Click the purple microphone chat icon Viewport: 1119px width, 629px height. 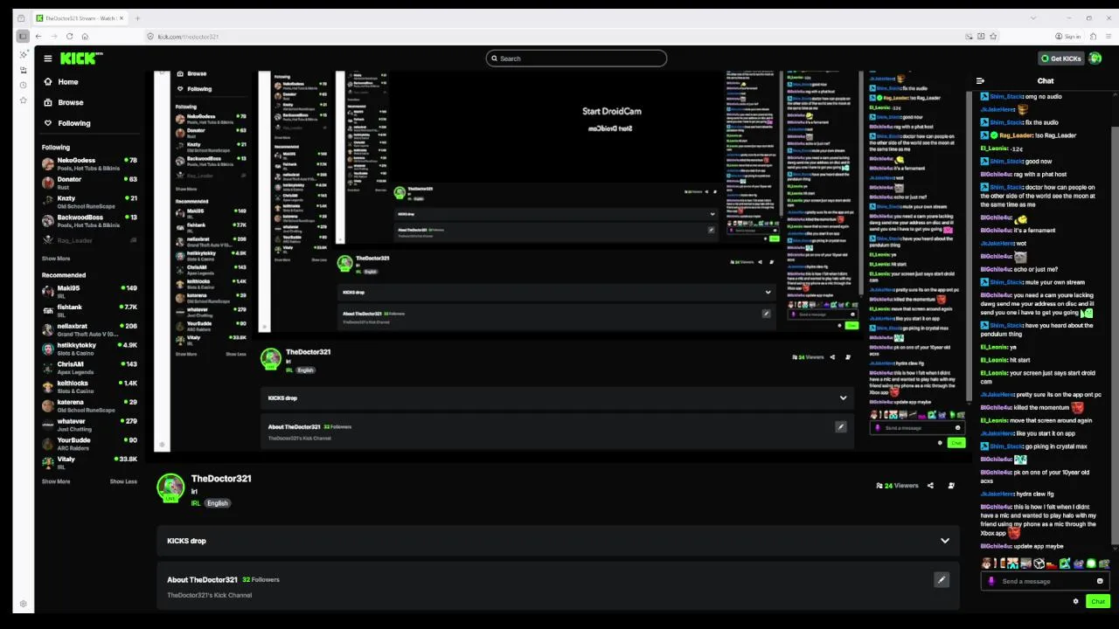(x=990, y=581)
